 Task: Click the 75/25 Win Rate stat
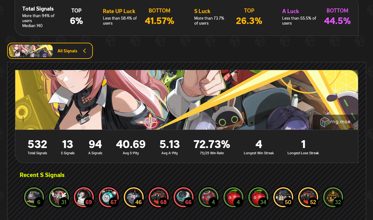212,147
